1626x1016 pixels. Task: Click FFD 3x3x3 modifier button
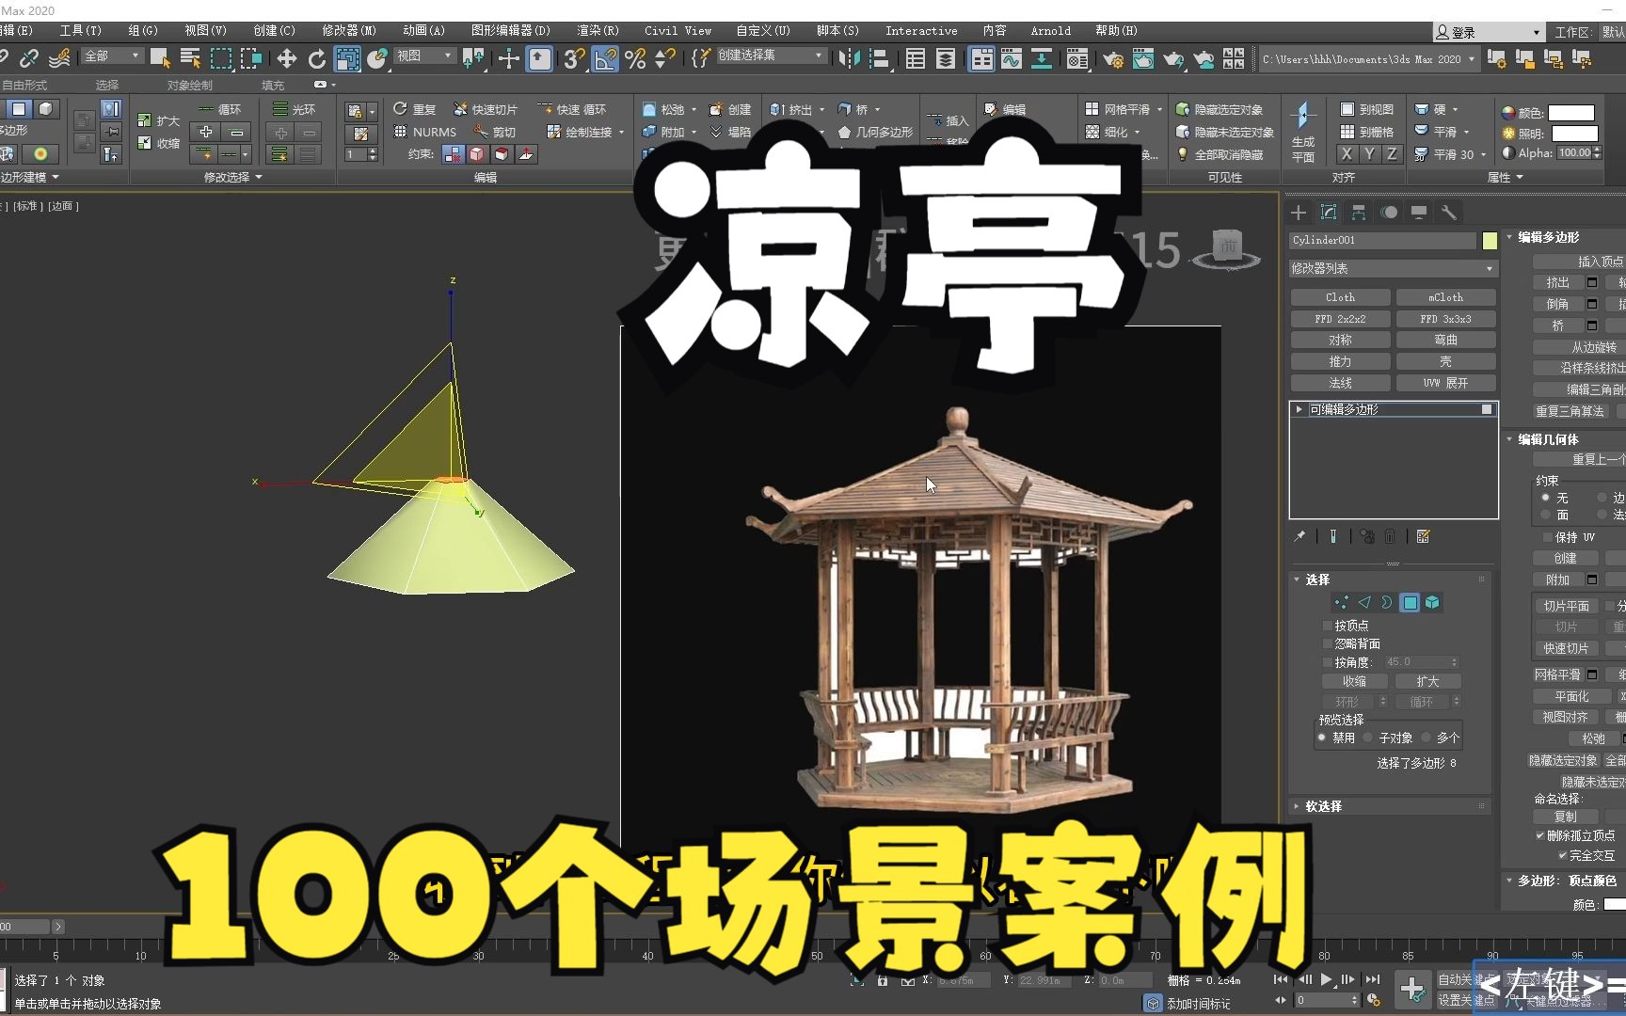1445,319
